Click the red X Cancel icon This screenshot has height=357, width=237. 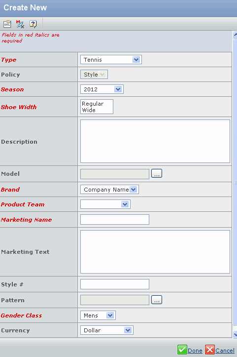(x=210, y=350)
